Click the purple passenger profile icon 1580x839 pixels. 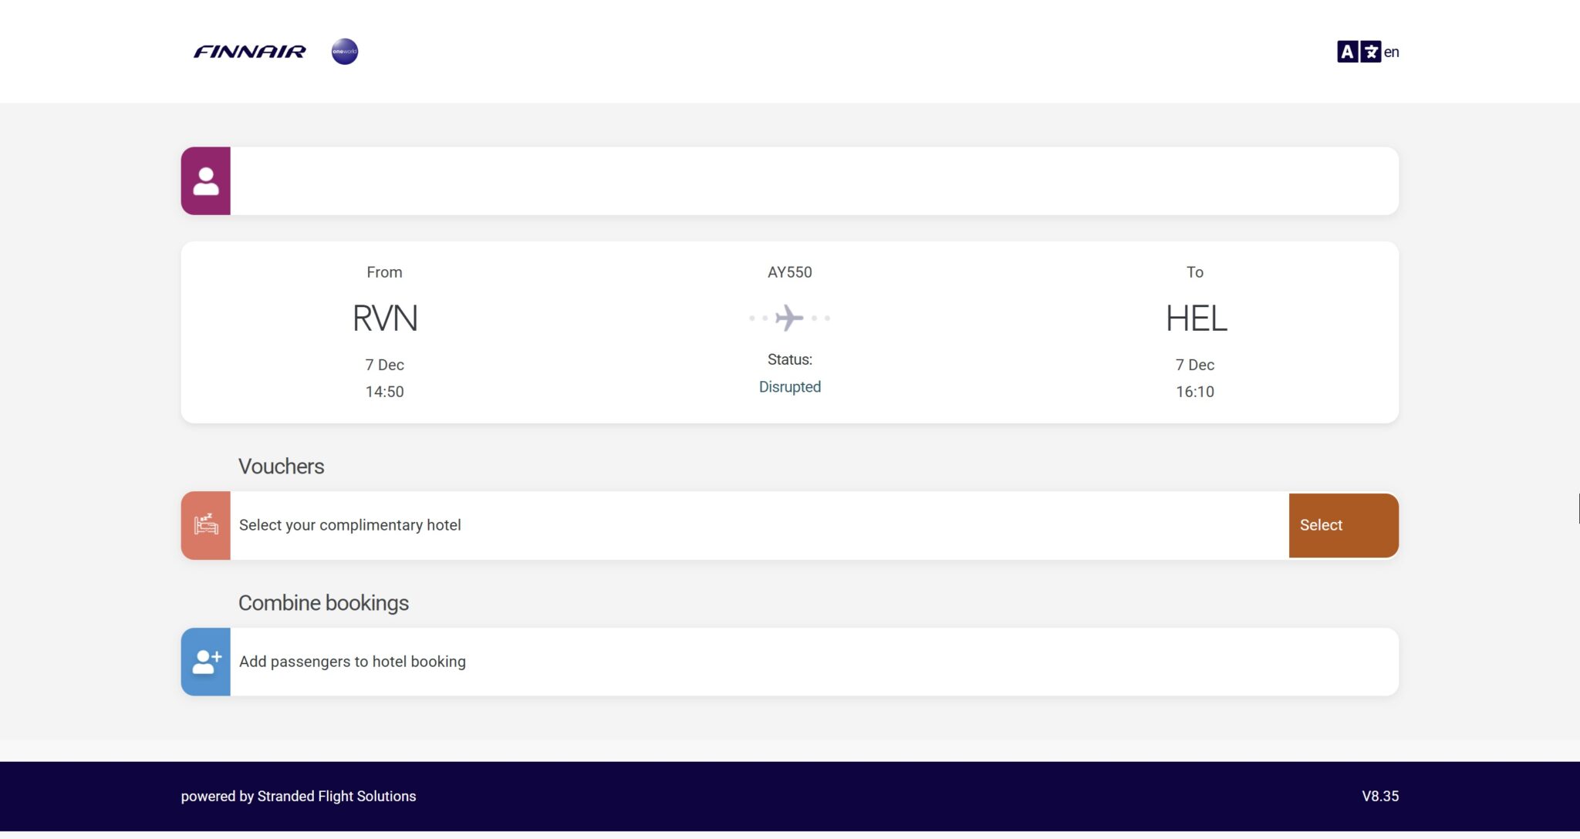pos(205,181)
